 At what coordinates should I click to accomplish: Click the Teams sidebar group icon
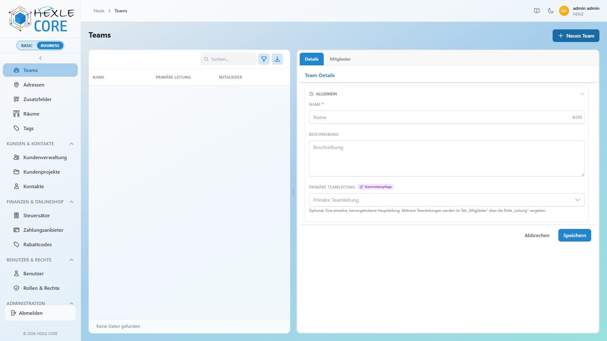pyautogui.click(x=16, y=70)
